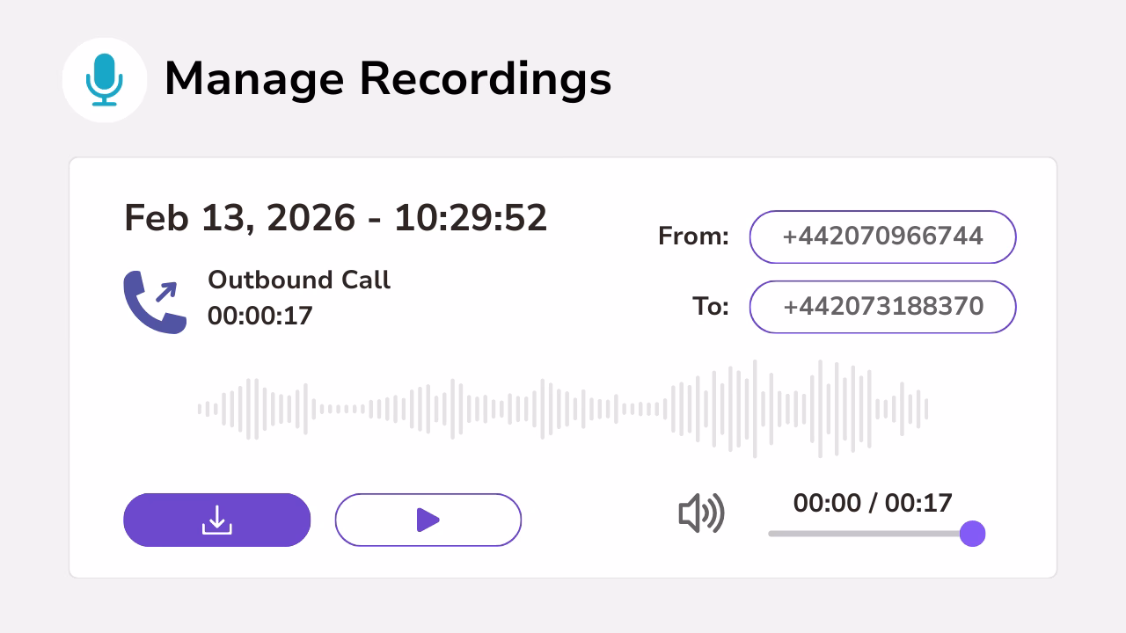Viewport: 1126px width, 633px height.
Task: Select the From number +442070966744
Action: (x=882, y=236)
